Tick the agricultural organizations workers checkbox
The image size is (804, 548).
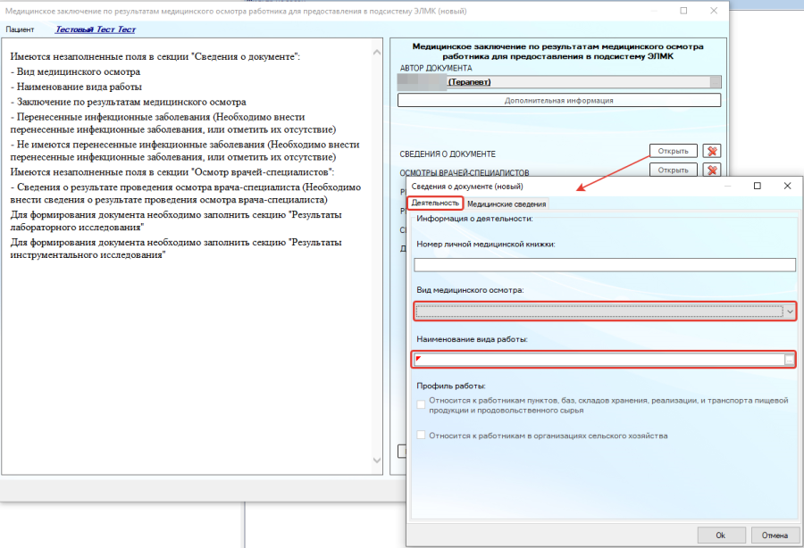point(421,436)
